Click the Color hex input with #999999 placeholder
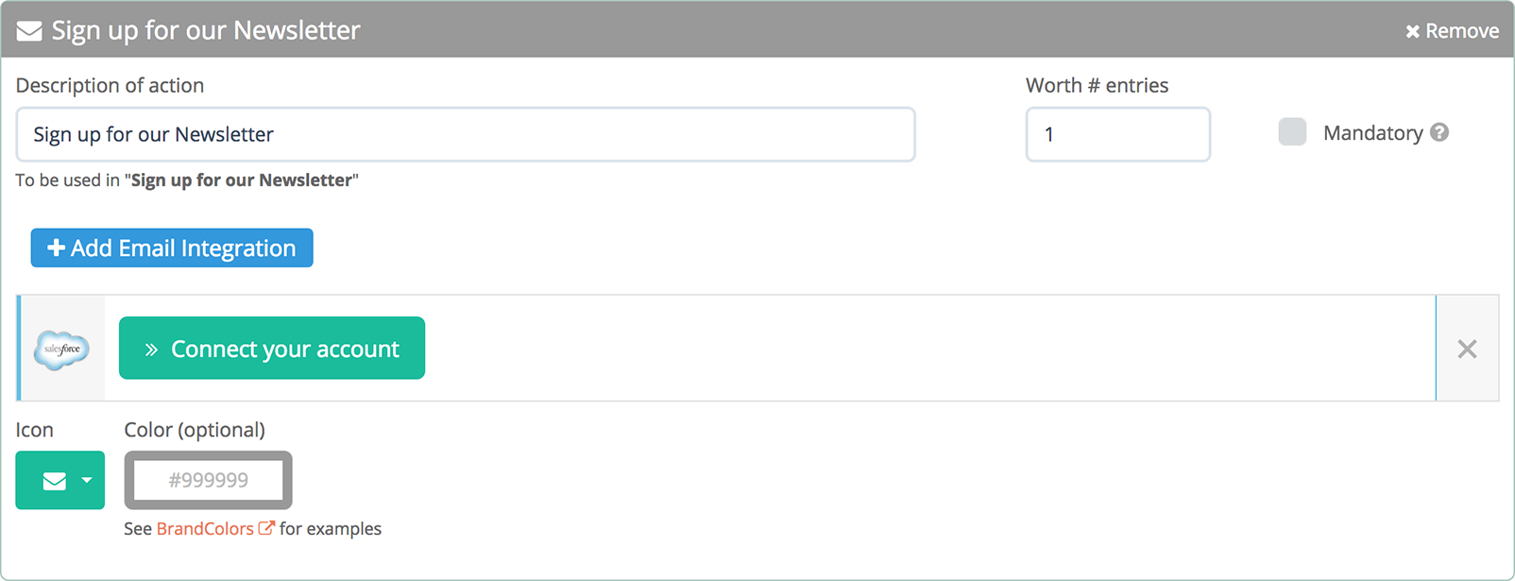The height and width of the screenshot is (581, 1515). point(209,480)
